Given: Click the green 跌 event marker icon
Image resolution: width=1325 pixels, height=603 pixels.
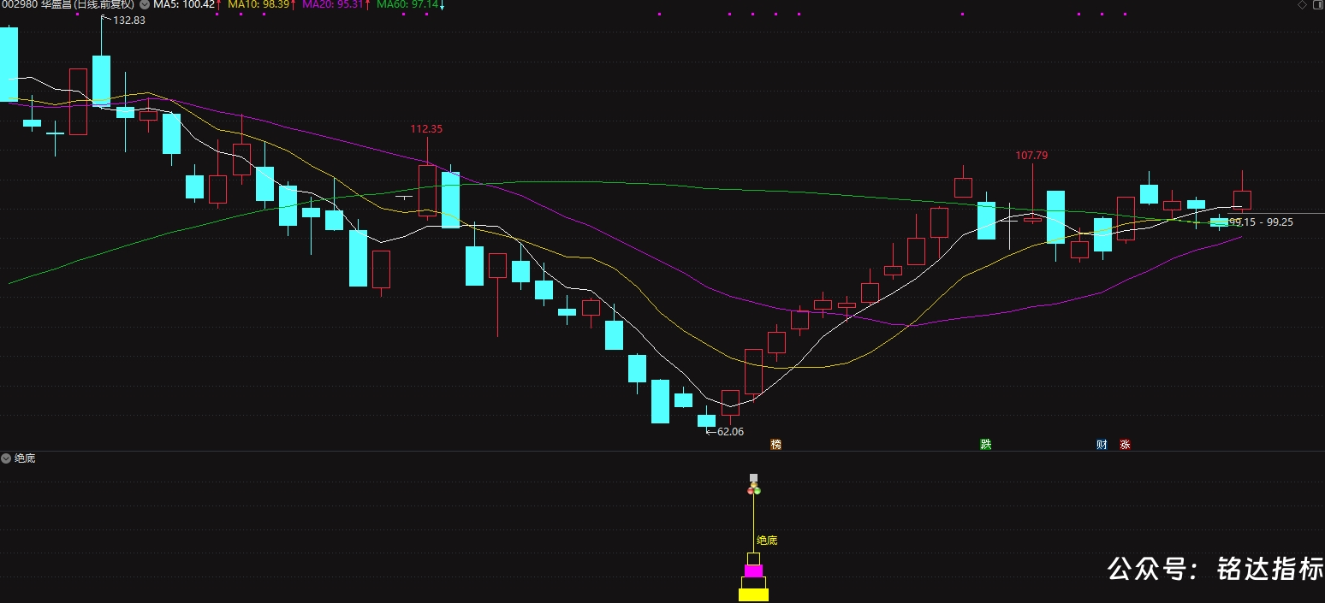Looking at the screenshot, I should pos(986,444).
